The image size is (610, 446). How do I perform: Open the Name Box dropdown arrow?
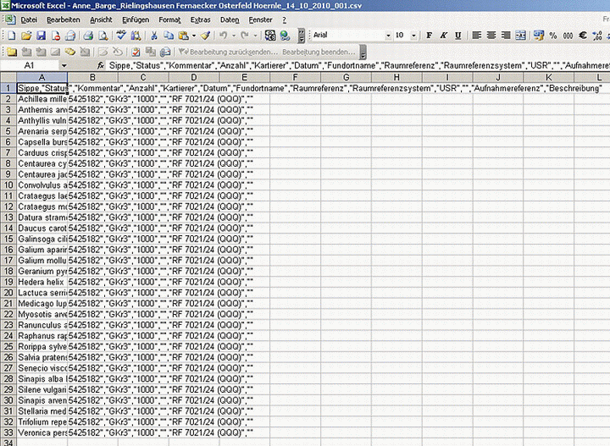[x=64, y=65]
